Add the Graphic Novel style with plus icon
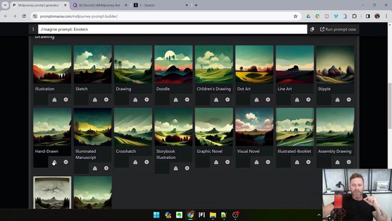Viewport: 392px width, 221px height. 227,162
